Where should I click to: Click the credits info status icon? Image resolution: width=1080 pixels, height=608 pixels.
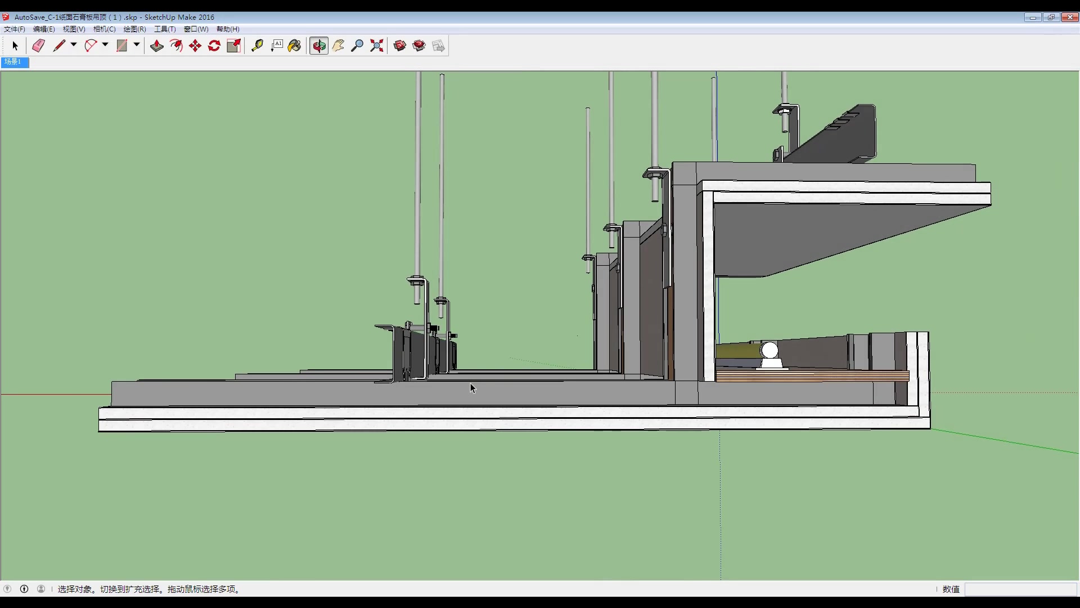click(24, 589)
